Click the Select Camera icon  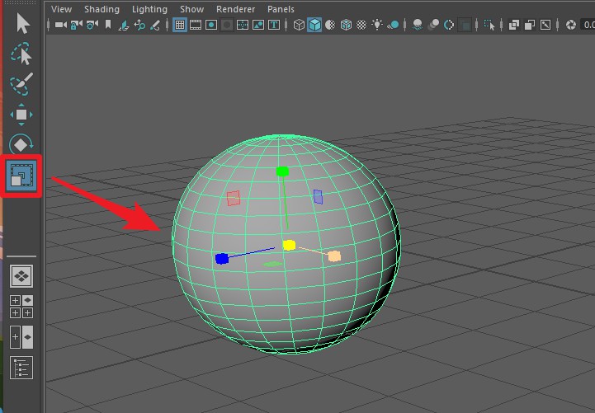click(x=61, y=25)
